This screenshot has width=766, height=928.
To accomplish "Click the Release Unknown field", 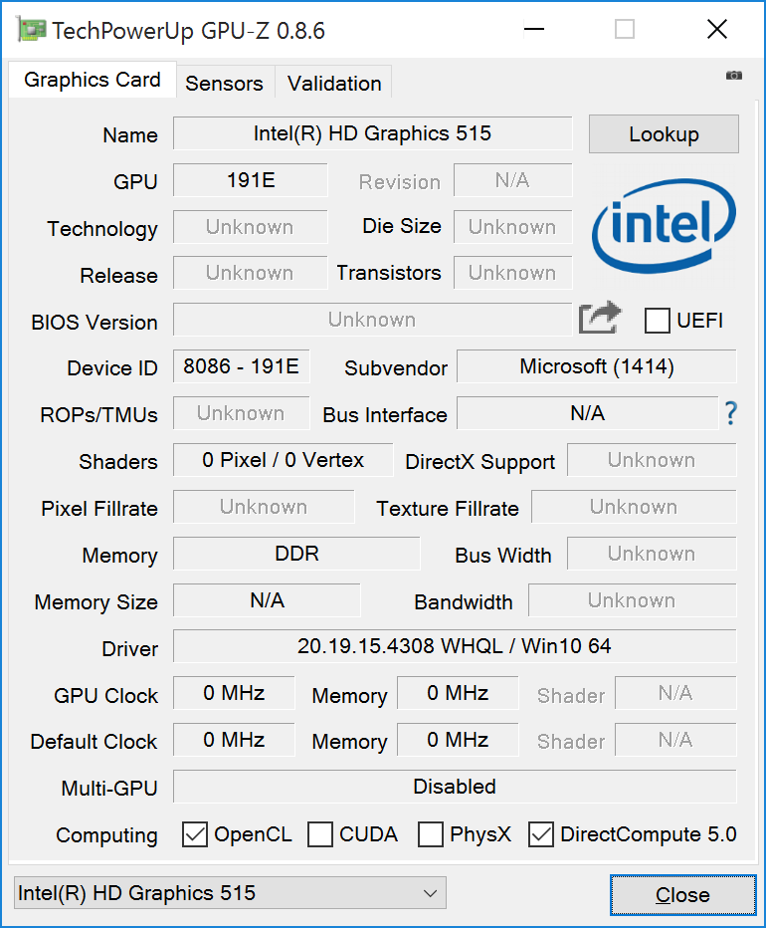I will [251, 273].
